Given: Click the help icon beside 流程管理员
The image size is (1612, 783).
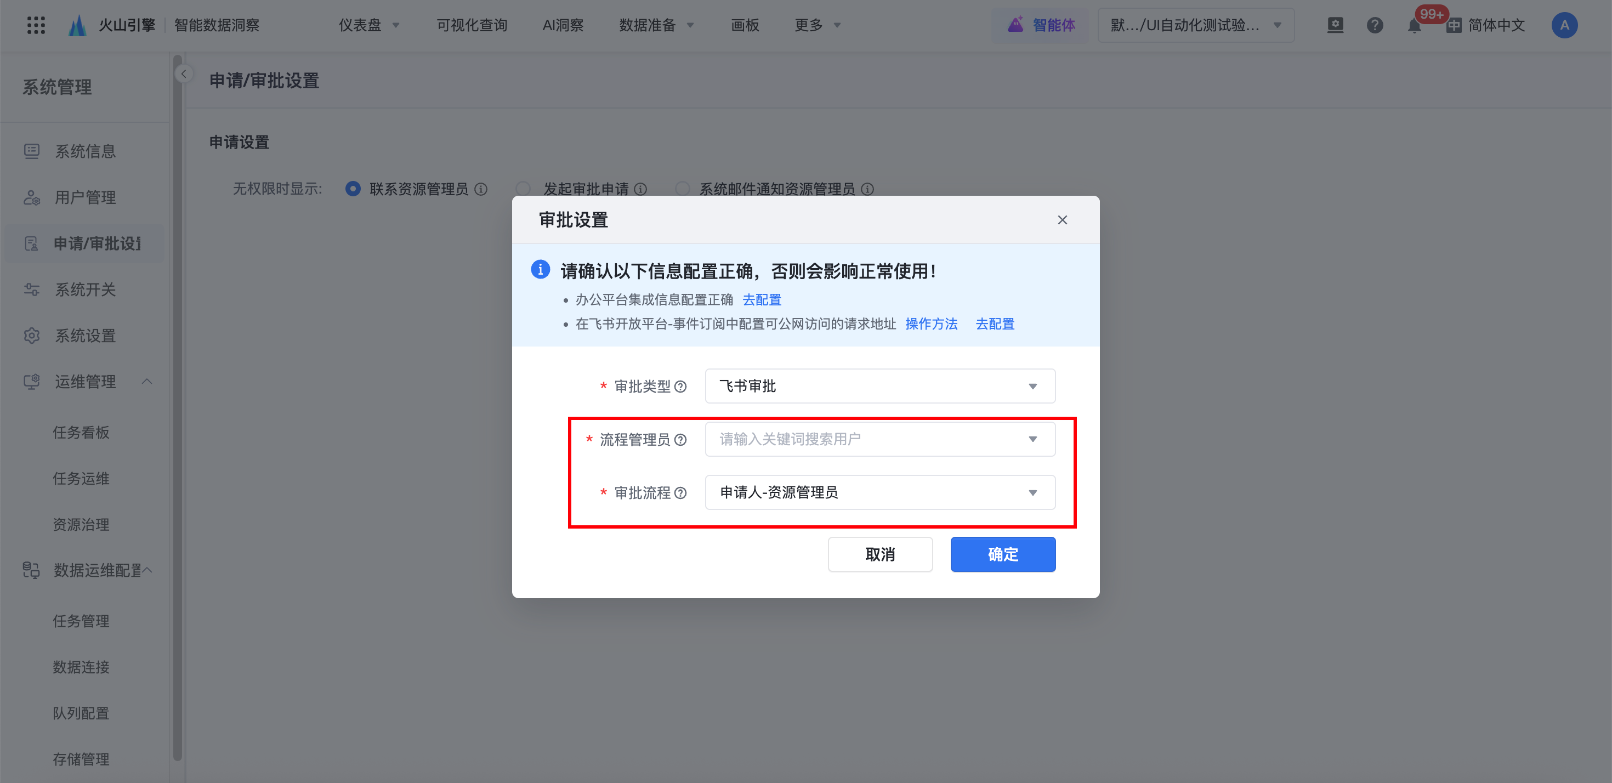Looking at the screenshot, I should pyautogui.click(x=680, y=440).
